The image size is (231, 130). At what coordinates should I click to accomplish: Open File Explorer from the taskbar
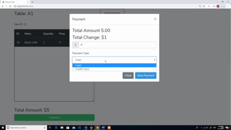click(62, 127)
